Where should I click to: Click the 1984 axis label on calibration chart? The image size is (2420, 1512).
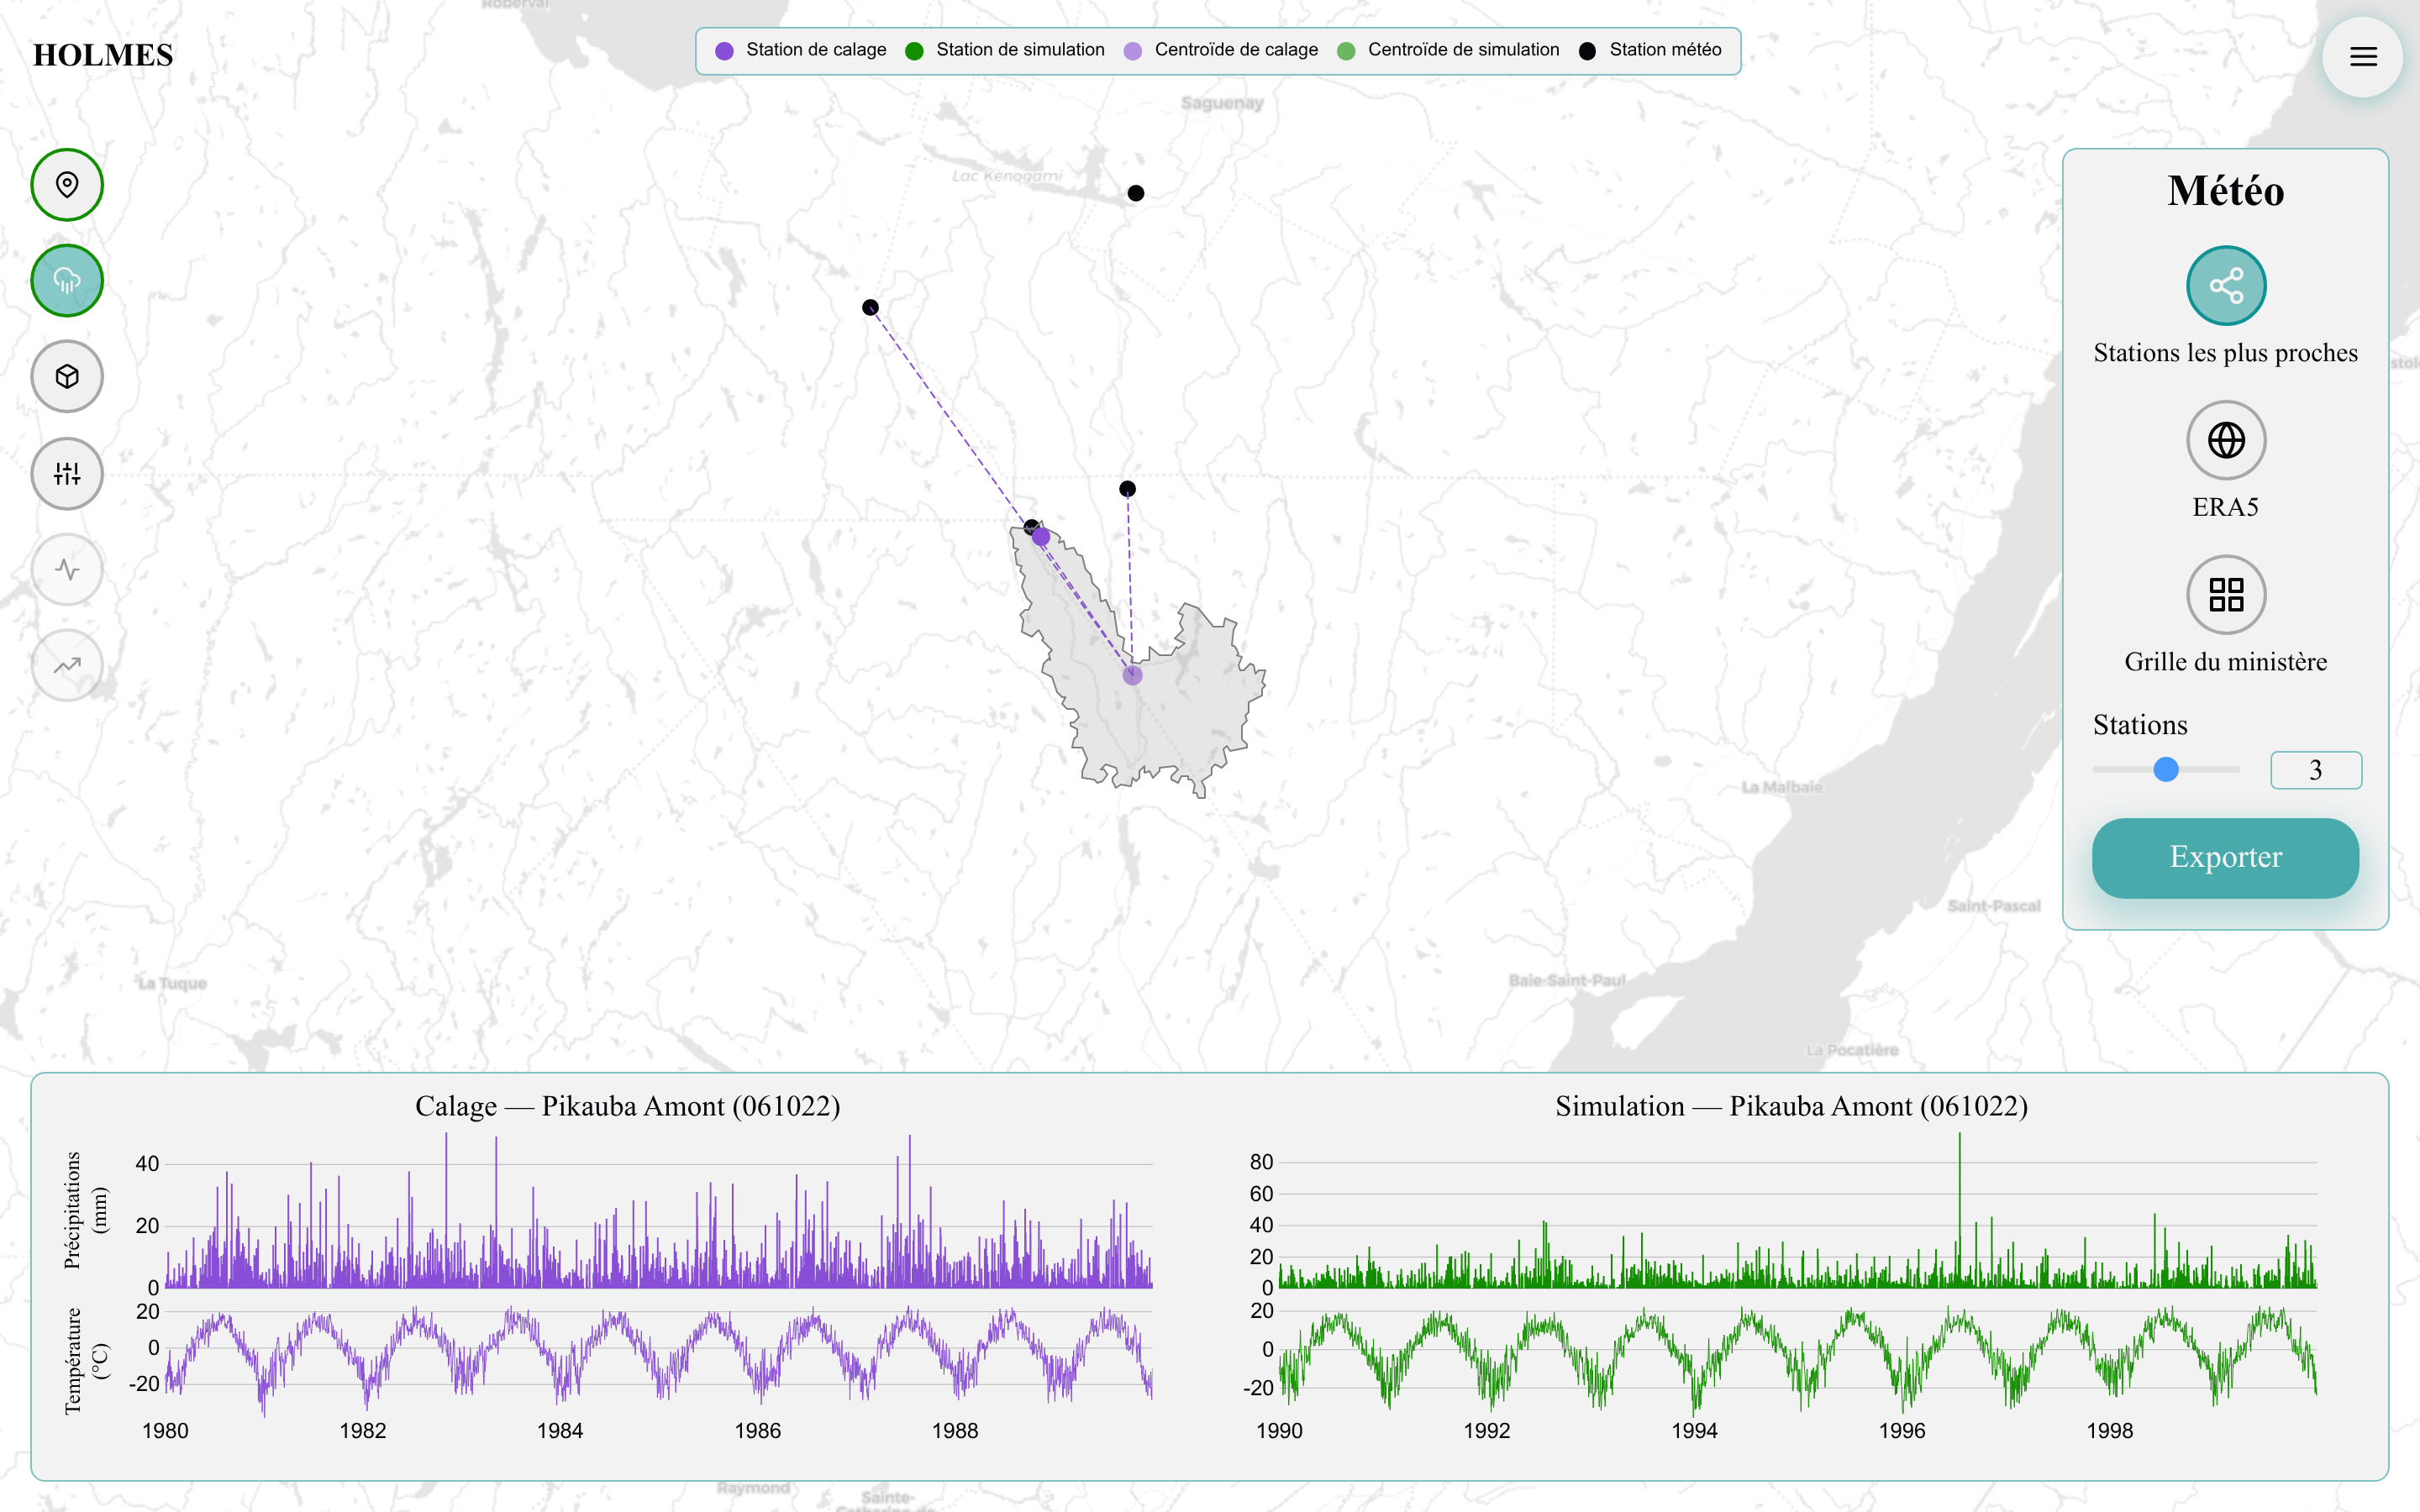pos(559,1431)
